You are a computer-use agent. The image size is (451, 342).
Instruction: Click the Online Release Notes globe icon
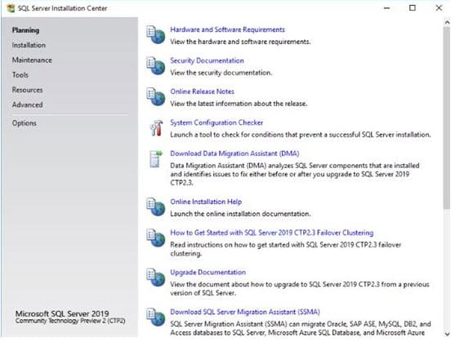[155, 96]
